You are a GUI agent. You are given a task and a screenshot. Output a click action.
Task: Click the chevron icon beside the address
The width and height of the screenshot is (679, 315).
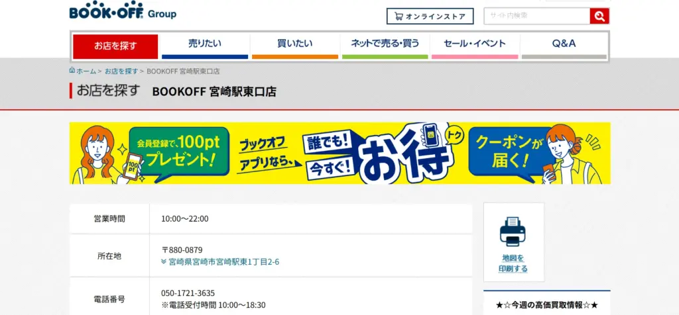(164, 262)
